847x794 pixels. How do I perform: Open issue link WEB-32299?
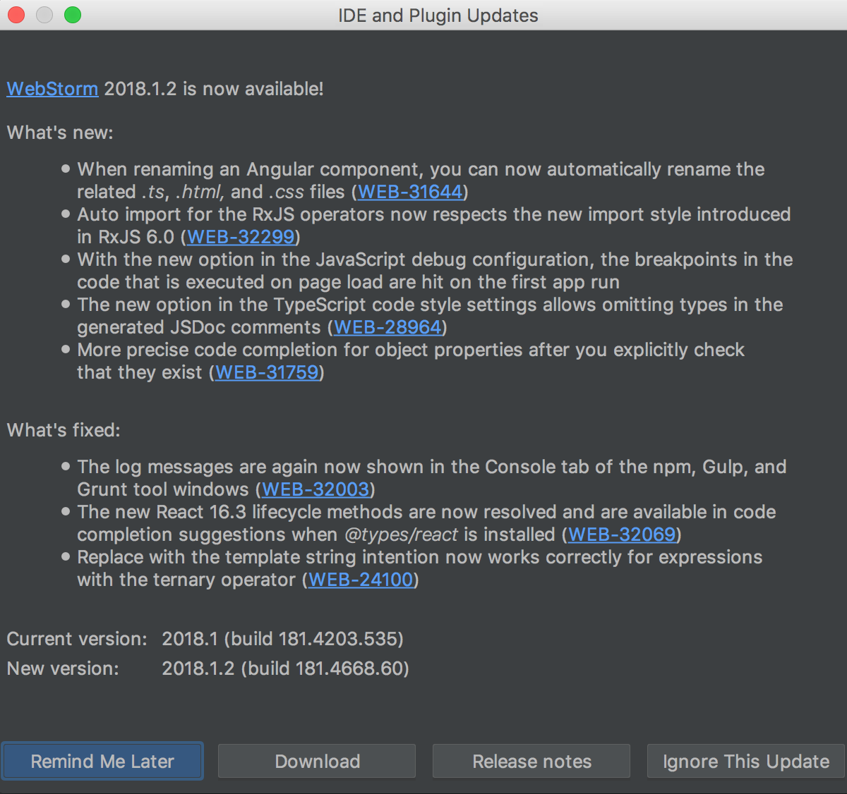(x=241, y=237)
